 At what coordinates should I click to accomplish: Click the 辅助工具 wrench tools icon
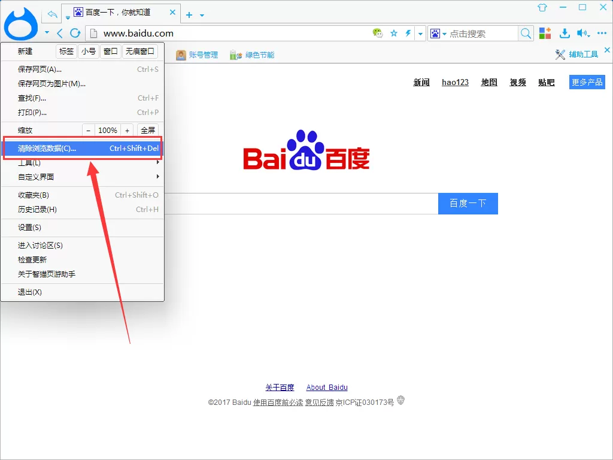560,55
